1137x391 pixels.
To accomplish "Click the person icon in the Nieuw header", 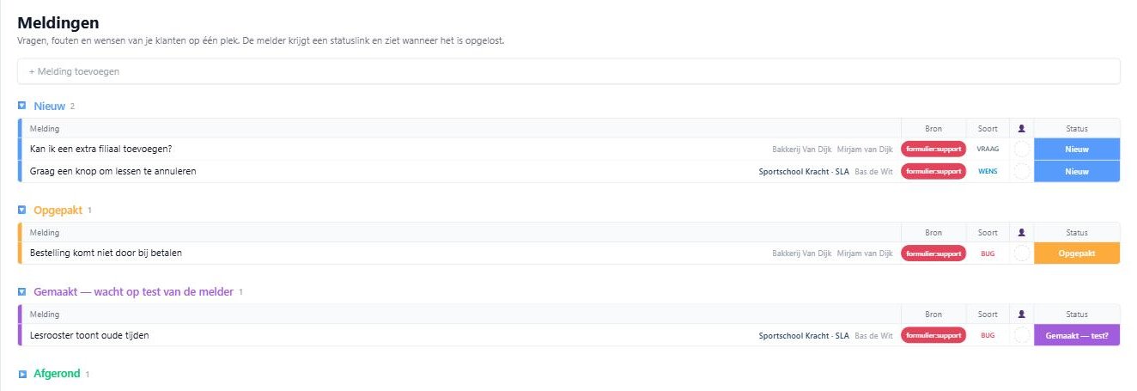I will click(x=1021, y=129).
